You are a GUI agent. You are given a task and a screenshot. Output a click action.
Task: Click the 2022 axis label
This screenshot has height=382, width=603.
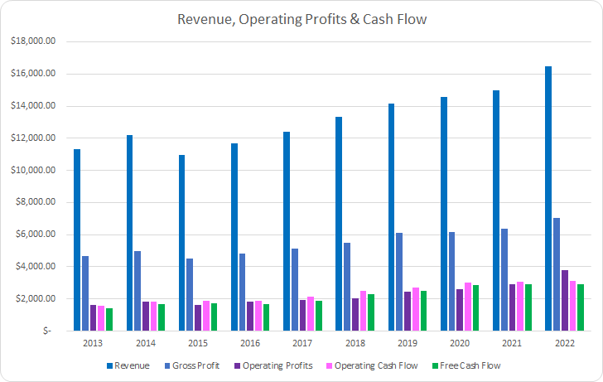click(x=565, y=343)
